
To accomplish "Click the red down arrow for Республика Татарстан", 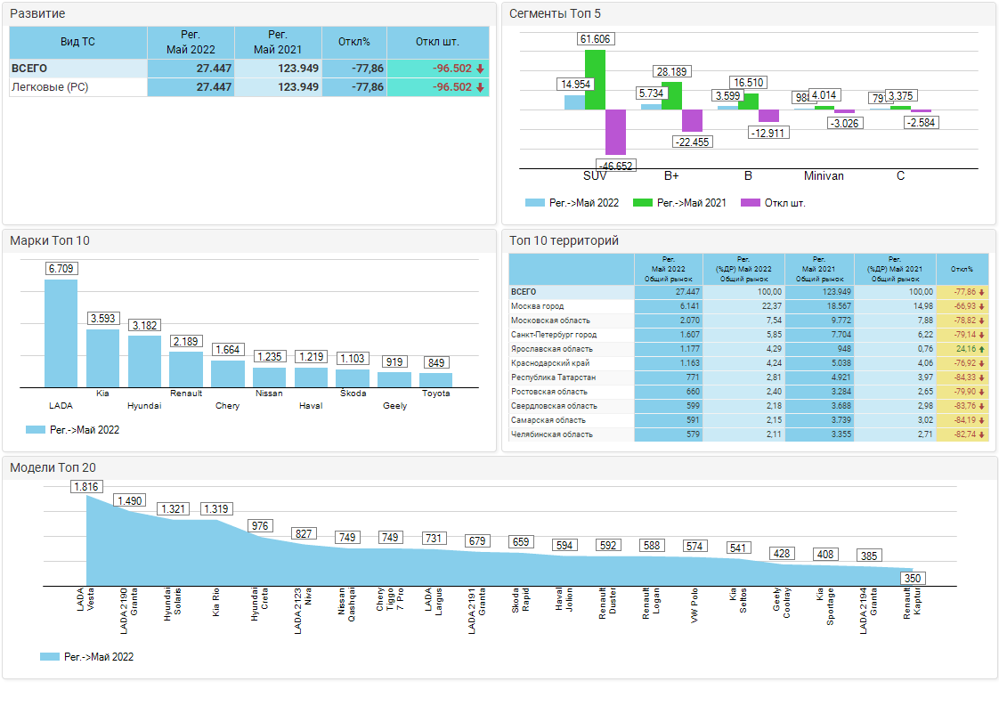I will 982,377.
